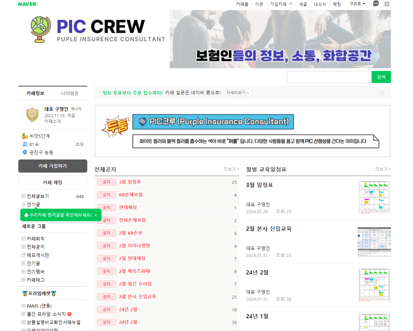Open 채팅 in top menu
413x331 pixels.
(337, 4)
